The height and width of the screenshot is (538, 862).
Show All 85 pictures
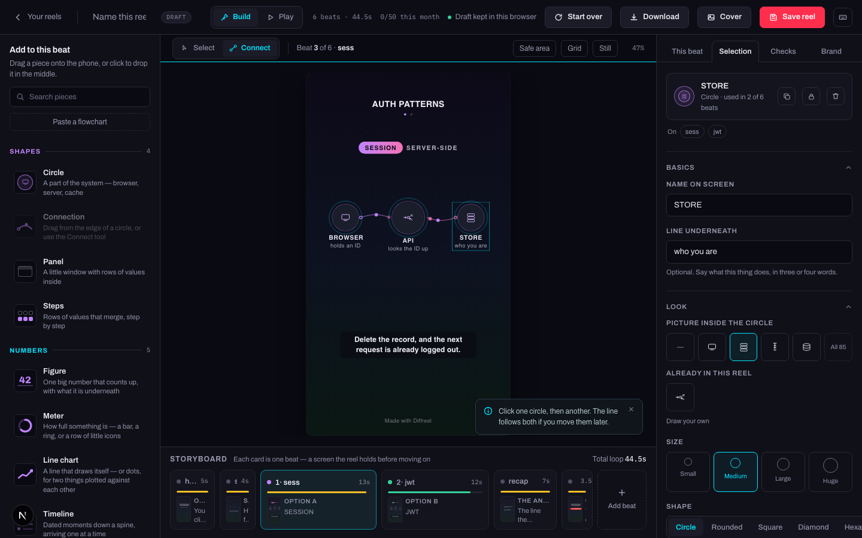(x=838, y=347)
